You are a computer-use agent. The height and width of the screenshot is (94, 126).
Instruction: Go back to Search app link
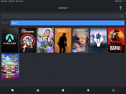click(x=4, y=1)
